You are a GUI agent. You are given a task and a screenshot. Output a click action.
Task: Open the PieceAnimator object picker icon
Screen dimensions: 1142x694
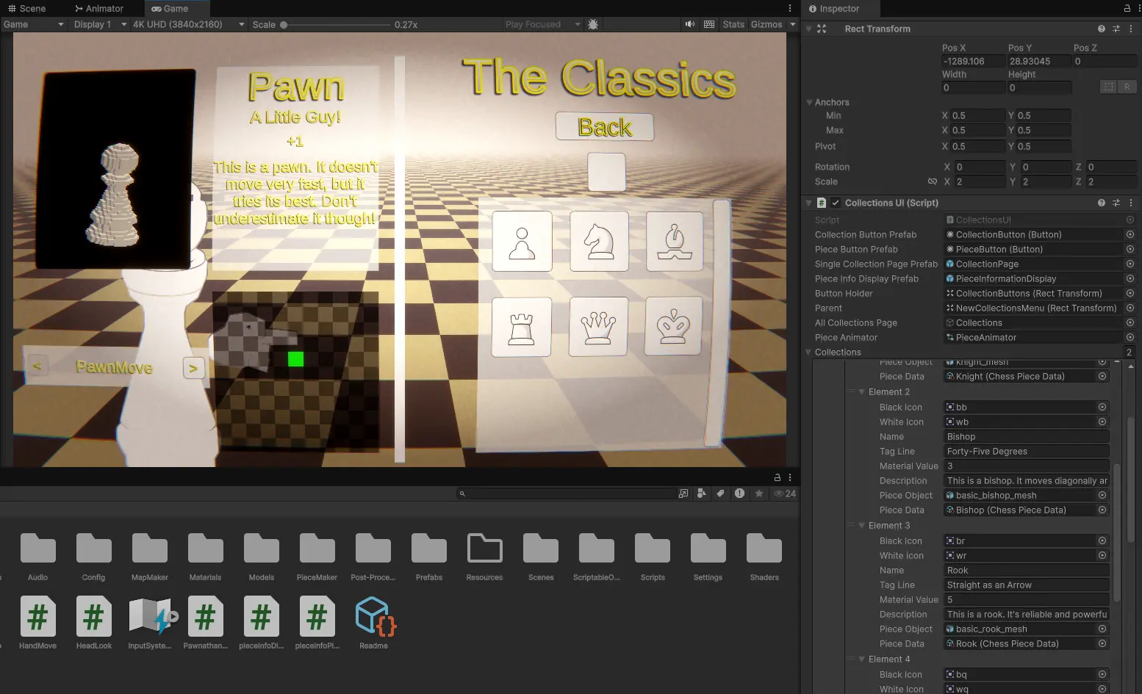1130,337
